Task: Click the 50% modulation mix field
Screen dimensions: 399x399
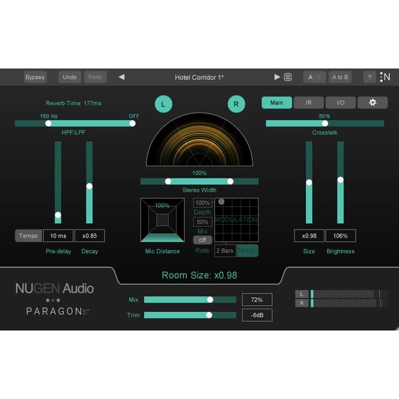Action: click(x=203, y=222)
